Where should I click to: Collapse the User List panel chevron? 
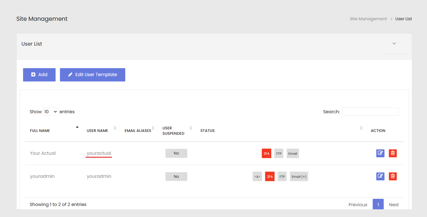(394, 44)
